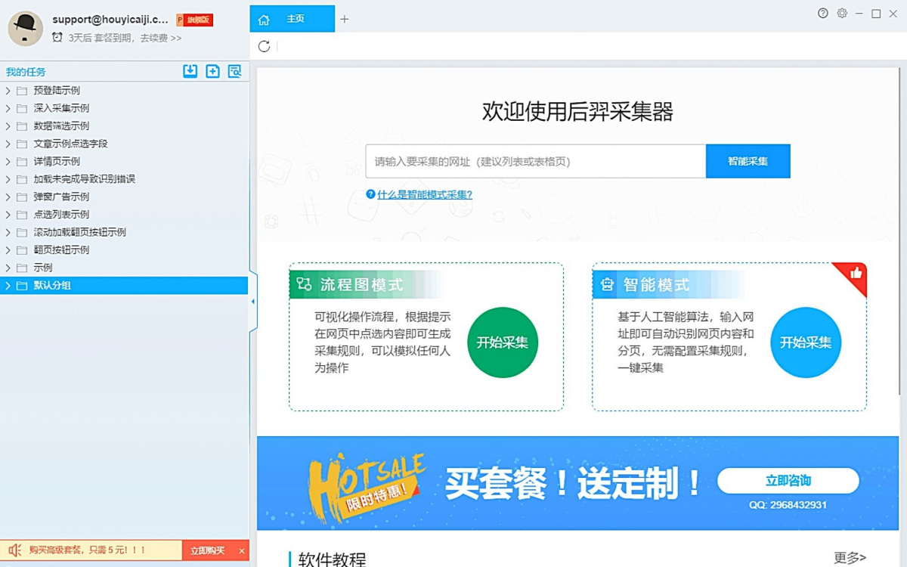This screenshot has height=567, width=907.
Task: Switch to the 主页 tab
Action: [x=292, y=19]
